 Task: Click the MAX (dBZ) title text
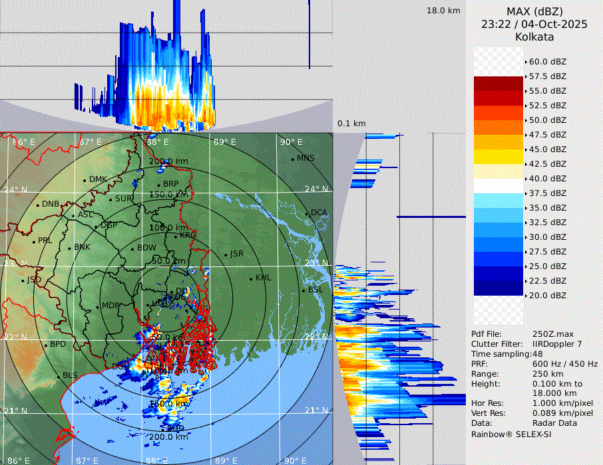(x=534, y=11)
